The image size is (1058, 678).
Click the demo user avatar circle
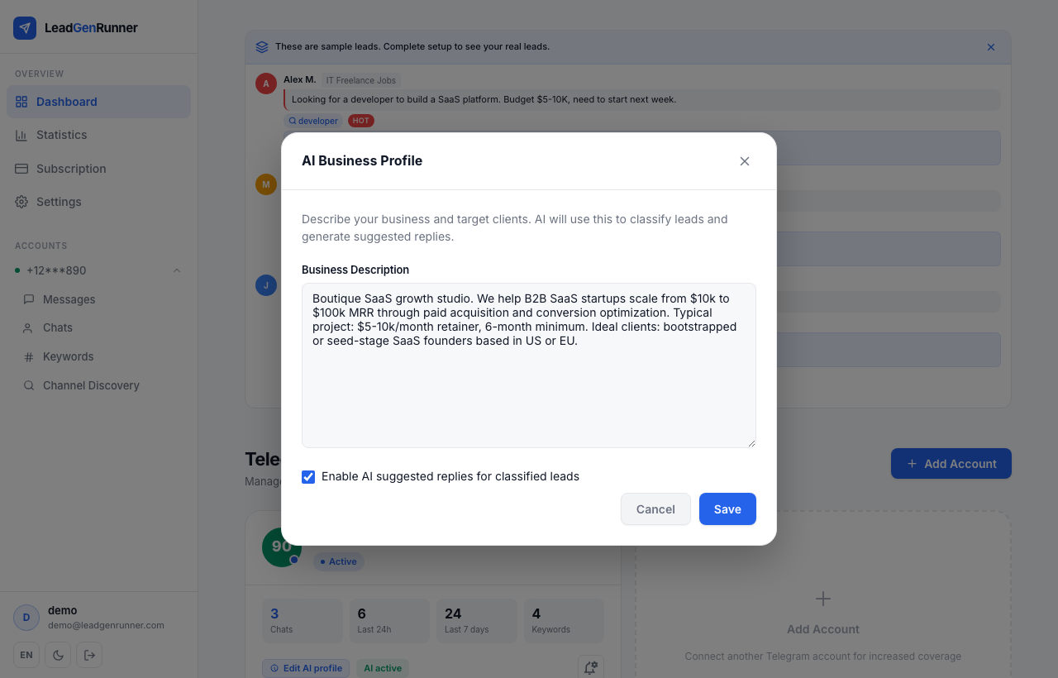pyautogui.click(x=26, y=618)
